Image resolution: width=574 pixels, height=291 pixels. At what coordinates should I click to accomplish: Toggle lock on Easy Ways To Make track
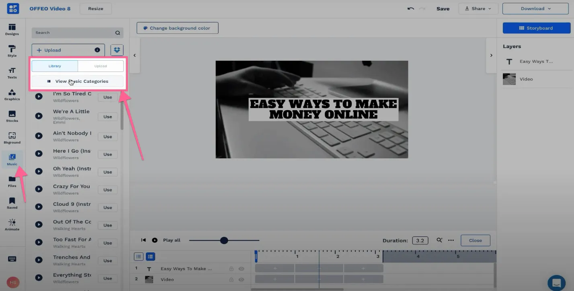click(x=231, y=268)
